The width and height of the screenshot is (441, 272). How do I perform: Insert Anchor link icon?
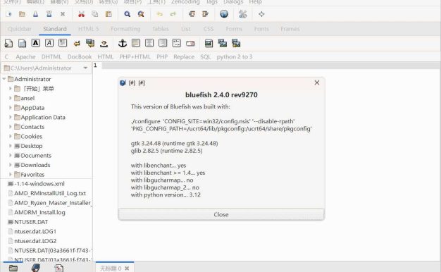(123, 43)
